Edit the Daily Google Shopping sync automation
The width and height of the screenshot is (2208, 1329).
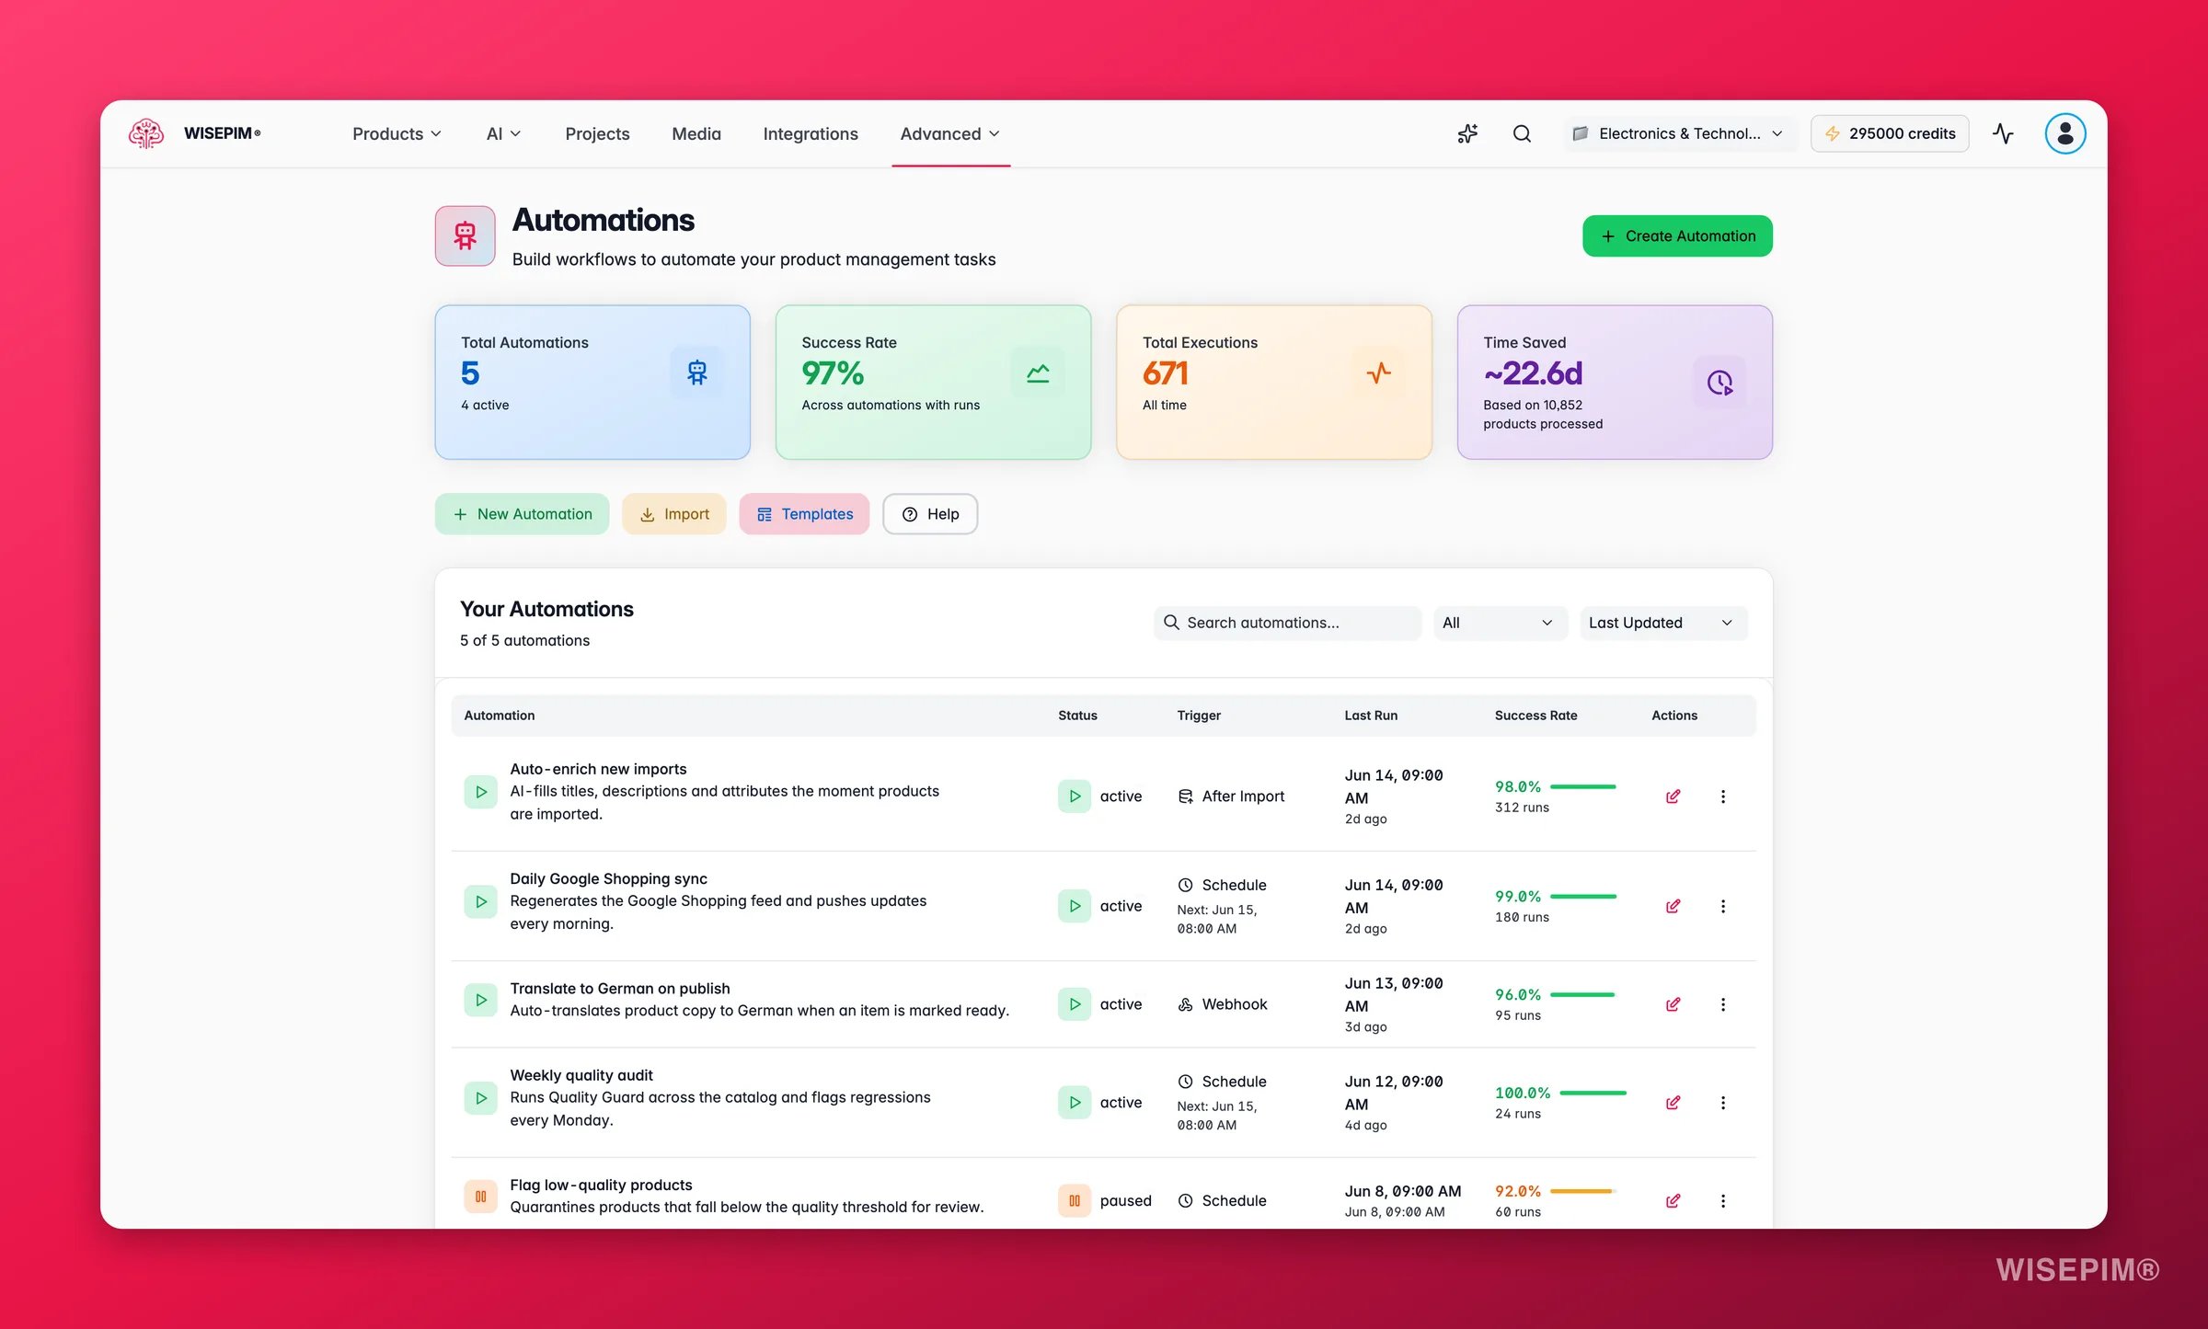click(x=1673, y=906)
